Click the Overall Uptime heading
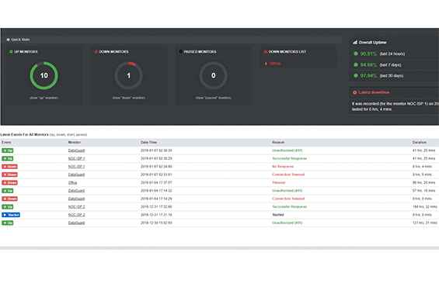The width and height of the screenshot is (439, 287). [372, 43]
